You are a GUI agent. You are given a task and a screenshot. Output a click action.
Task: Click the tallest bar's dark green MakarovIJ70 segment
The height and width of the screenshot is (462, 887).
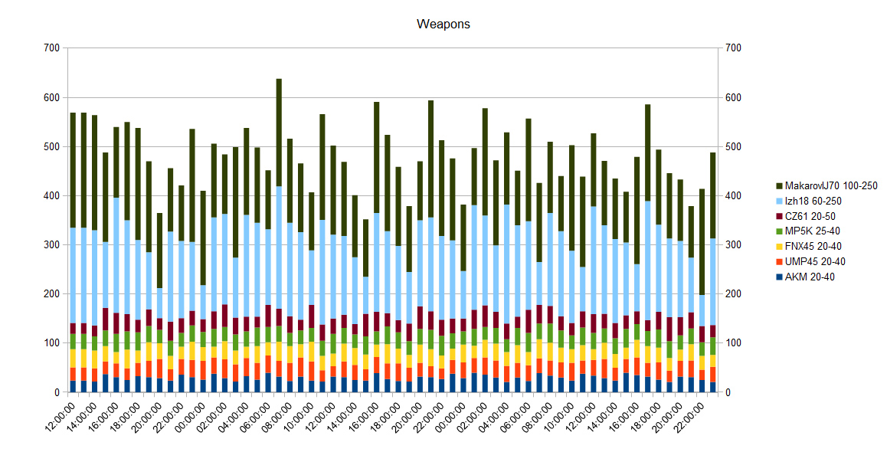(279, 133)
